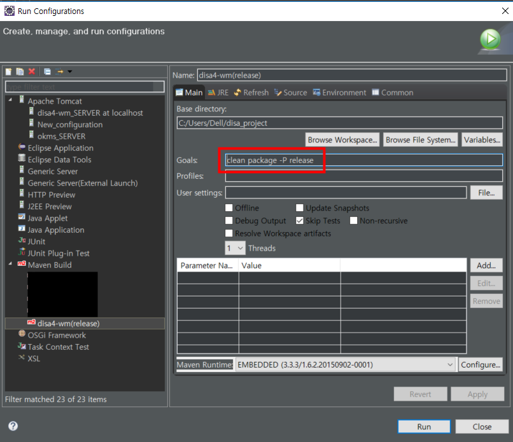Click the help question mark icon
The image size is (513, 442).
pyautogui.click(x=13, y=426)
